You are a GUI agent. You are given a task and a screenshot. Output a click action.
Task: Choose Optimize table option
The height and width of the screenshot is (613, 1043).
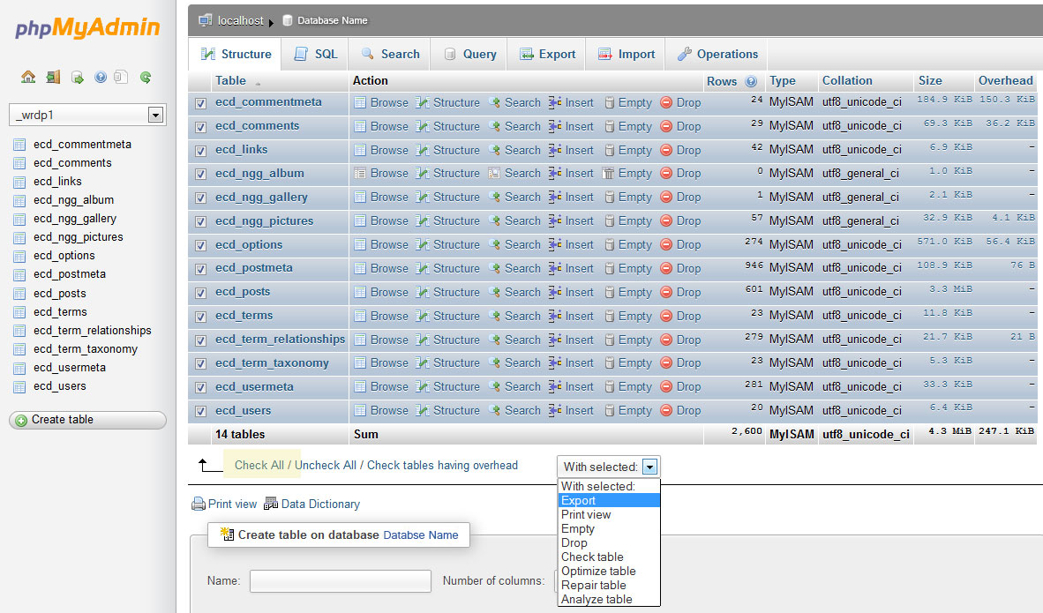click(609, 572)
